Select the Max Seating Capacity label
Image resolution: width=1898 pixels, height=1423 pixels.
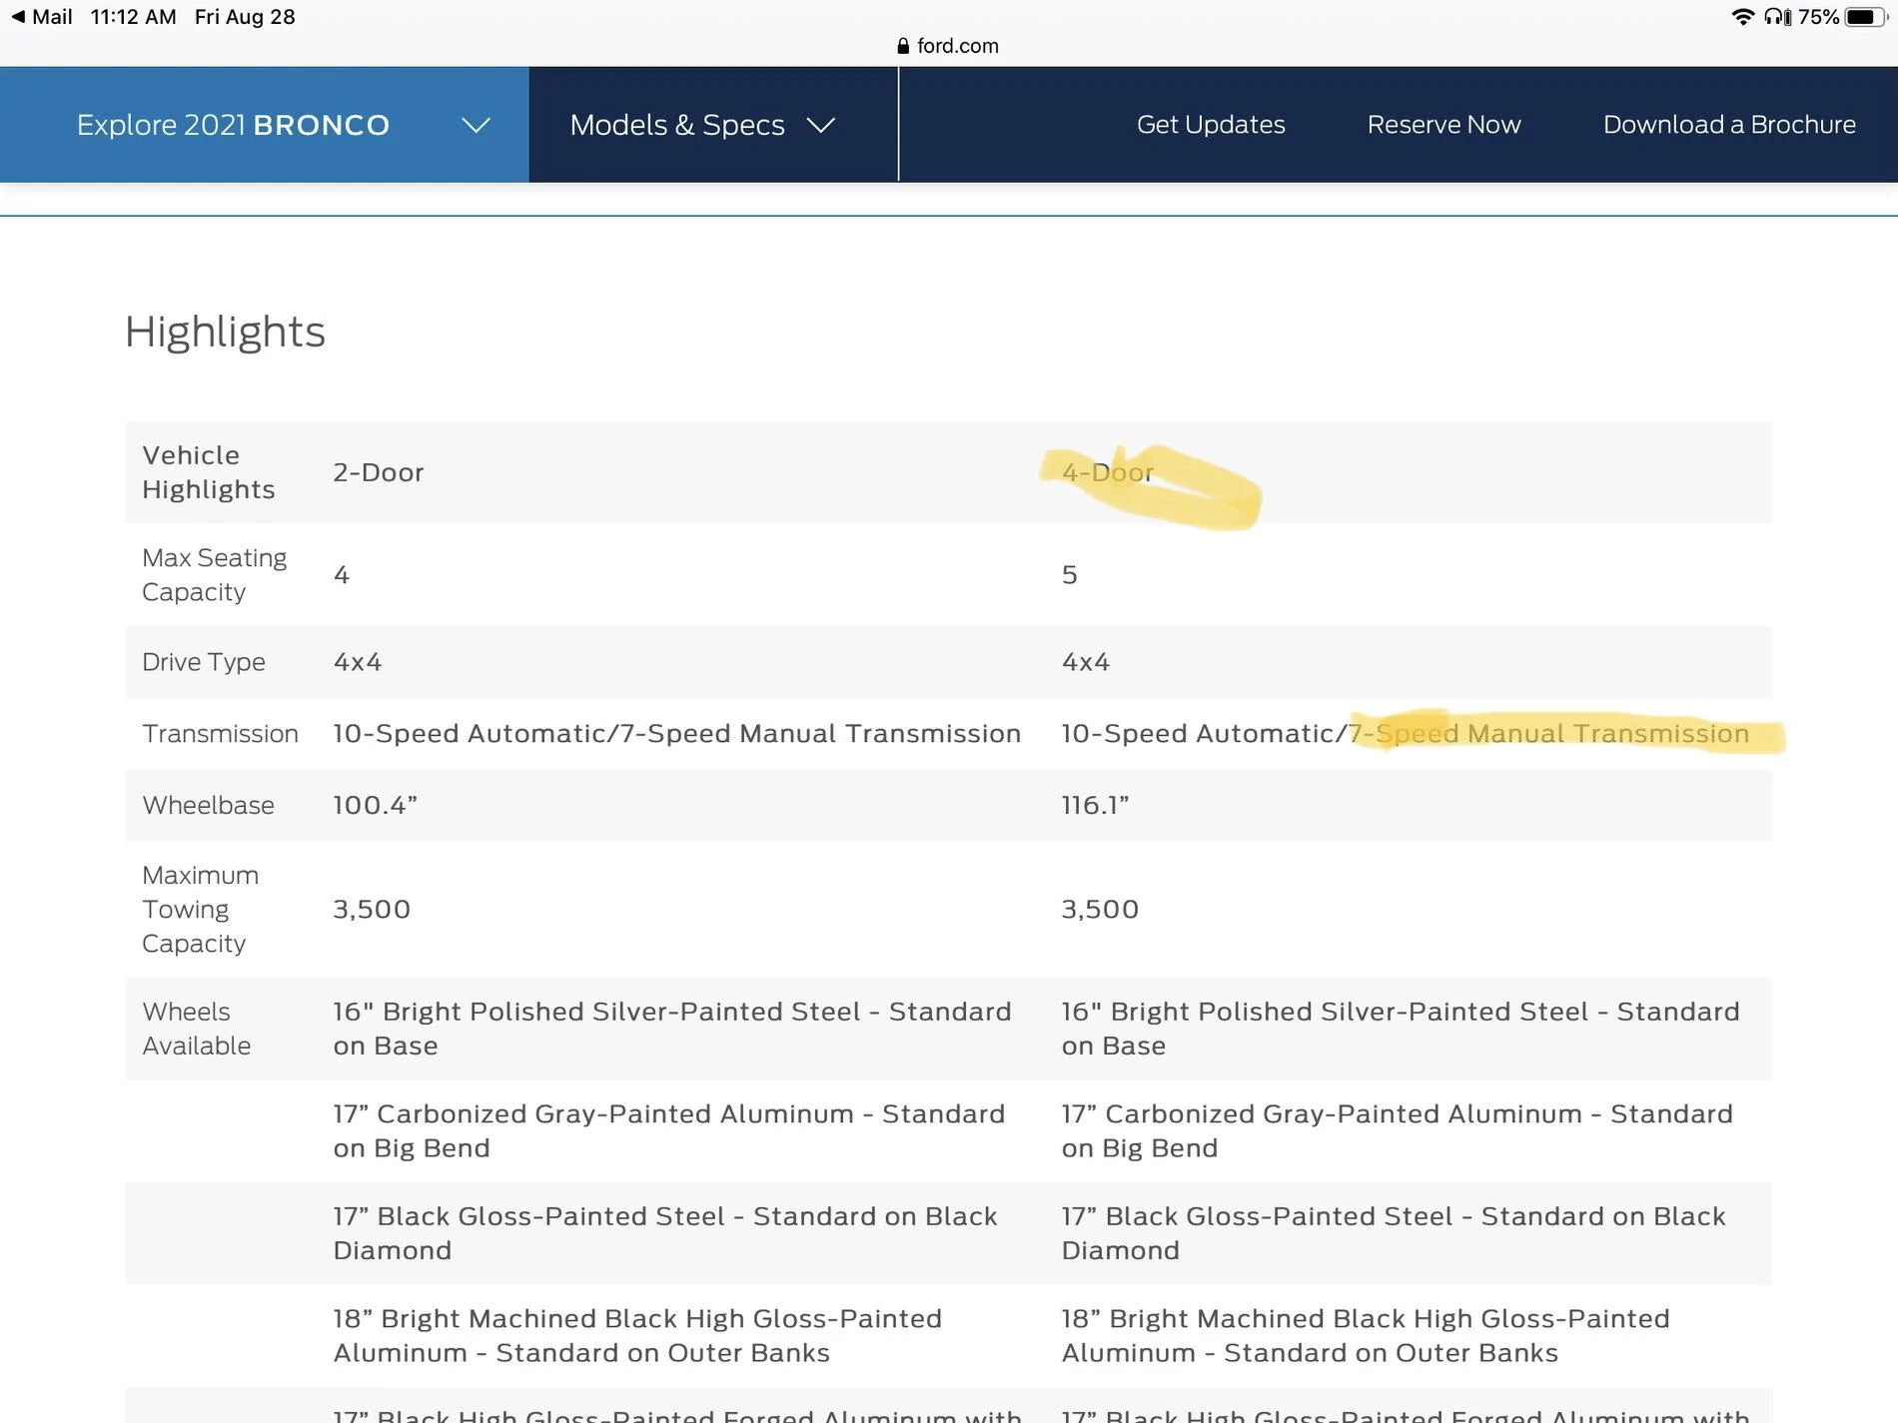pyautogui.click(x=215, y=575)
